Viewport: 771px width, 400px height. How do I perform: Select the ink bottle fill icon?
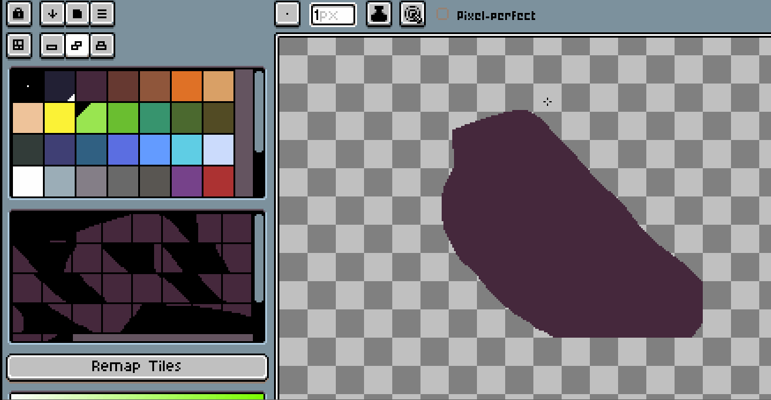[x=378, y=14]
